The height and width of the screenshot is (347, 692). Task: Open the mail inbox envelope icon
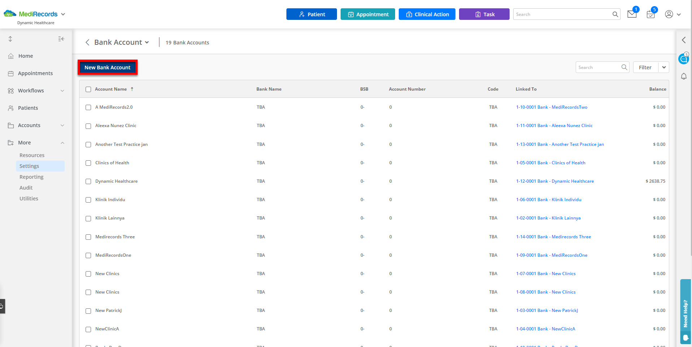632,14
